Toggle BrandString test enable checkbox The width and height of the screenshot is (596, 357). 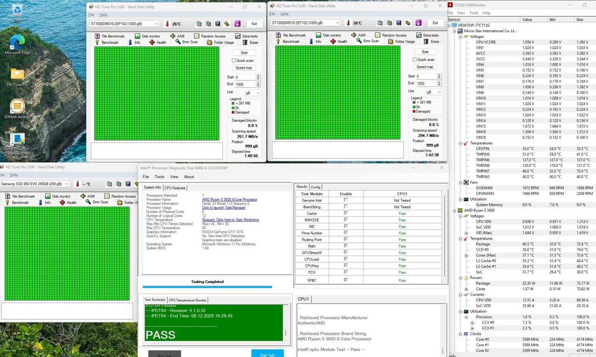point(346,206)
